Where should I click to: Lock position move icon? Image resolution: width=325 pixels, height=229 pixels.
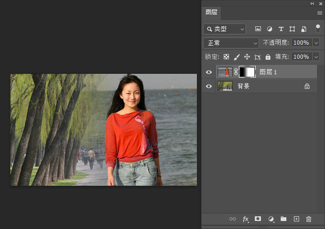click(x=247, y=57)
